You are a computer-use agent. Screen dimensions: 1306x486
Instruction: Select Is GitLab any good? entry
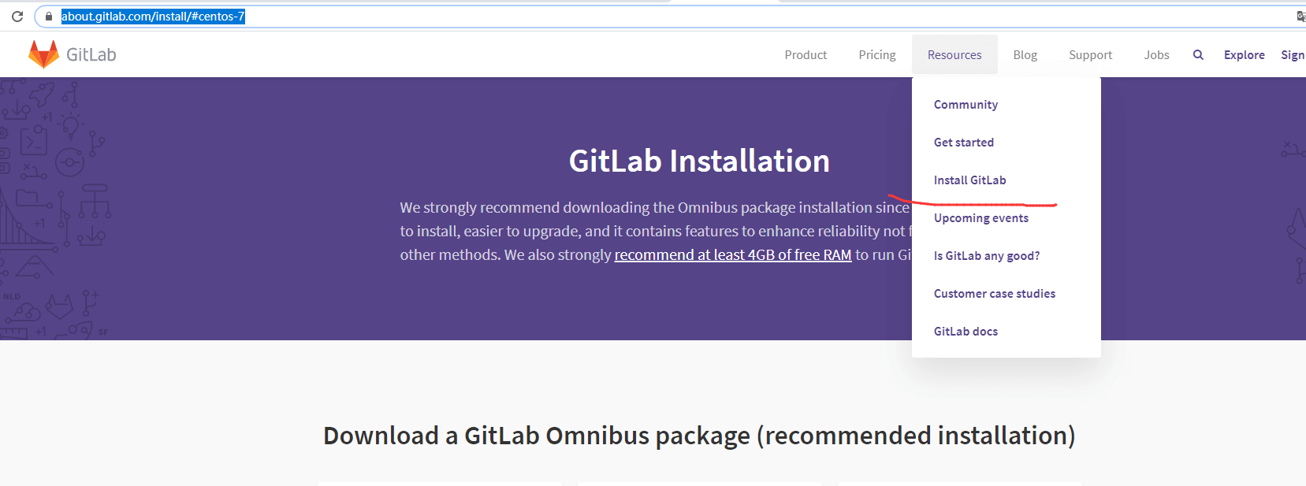click(x=987, y=256)
